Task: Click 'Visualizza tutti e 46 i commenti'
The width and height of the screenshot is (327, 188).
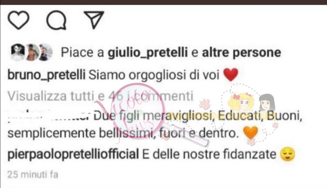Action: coord(100,96)
